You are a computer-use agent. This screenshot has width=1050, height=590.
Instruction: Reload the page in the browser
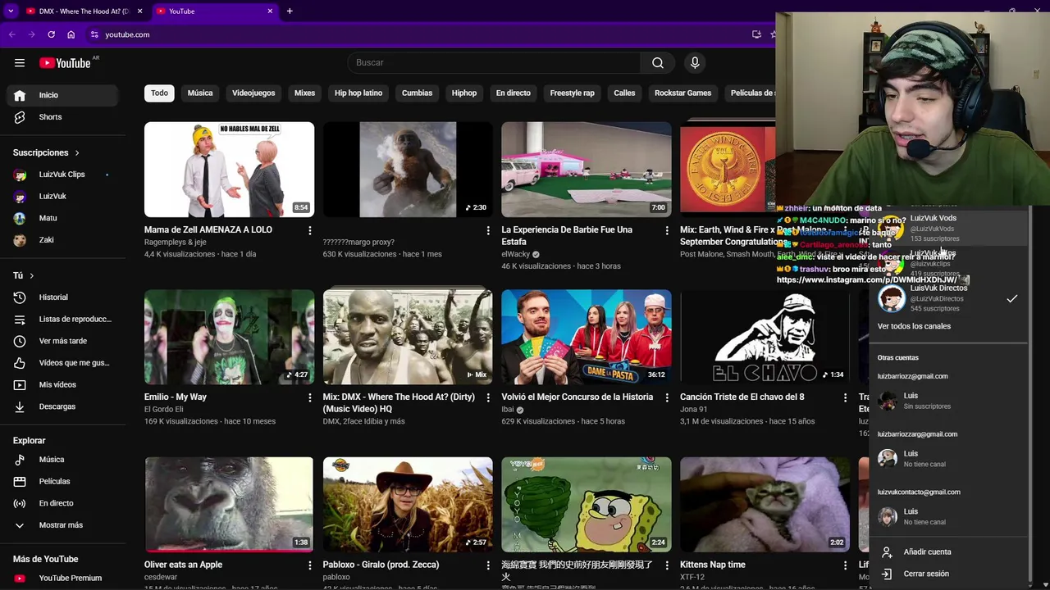[x=51, y=34]
